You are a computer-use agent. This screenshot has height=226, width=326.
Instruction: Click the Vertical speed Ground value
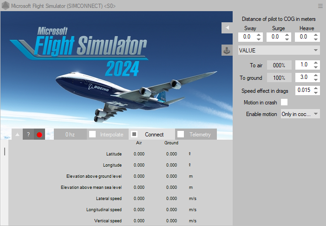(x=171, y=221)
